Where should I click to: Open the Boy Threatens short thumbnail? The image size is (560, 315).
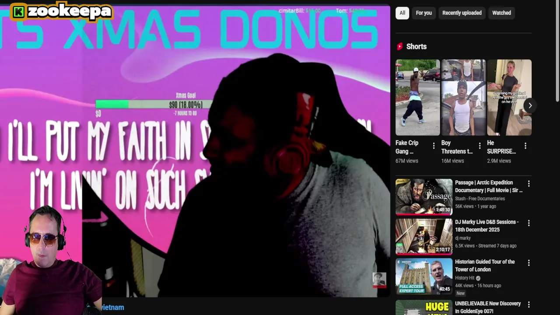tap(463, 98)
